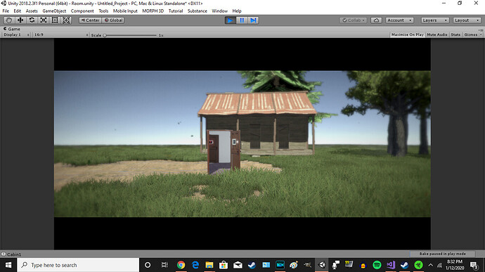This screenshot has height=272, width=485.
Task: Select the Rect transform tool
Action: point(55,20)
